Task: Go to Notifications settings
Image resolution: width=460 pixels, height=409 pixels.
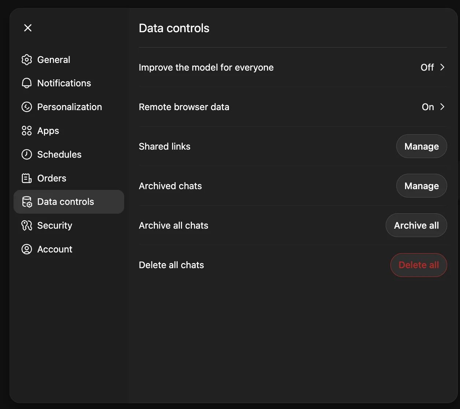Action: pos(69,83)
